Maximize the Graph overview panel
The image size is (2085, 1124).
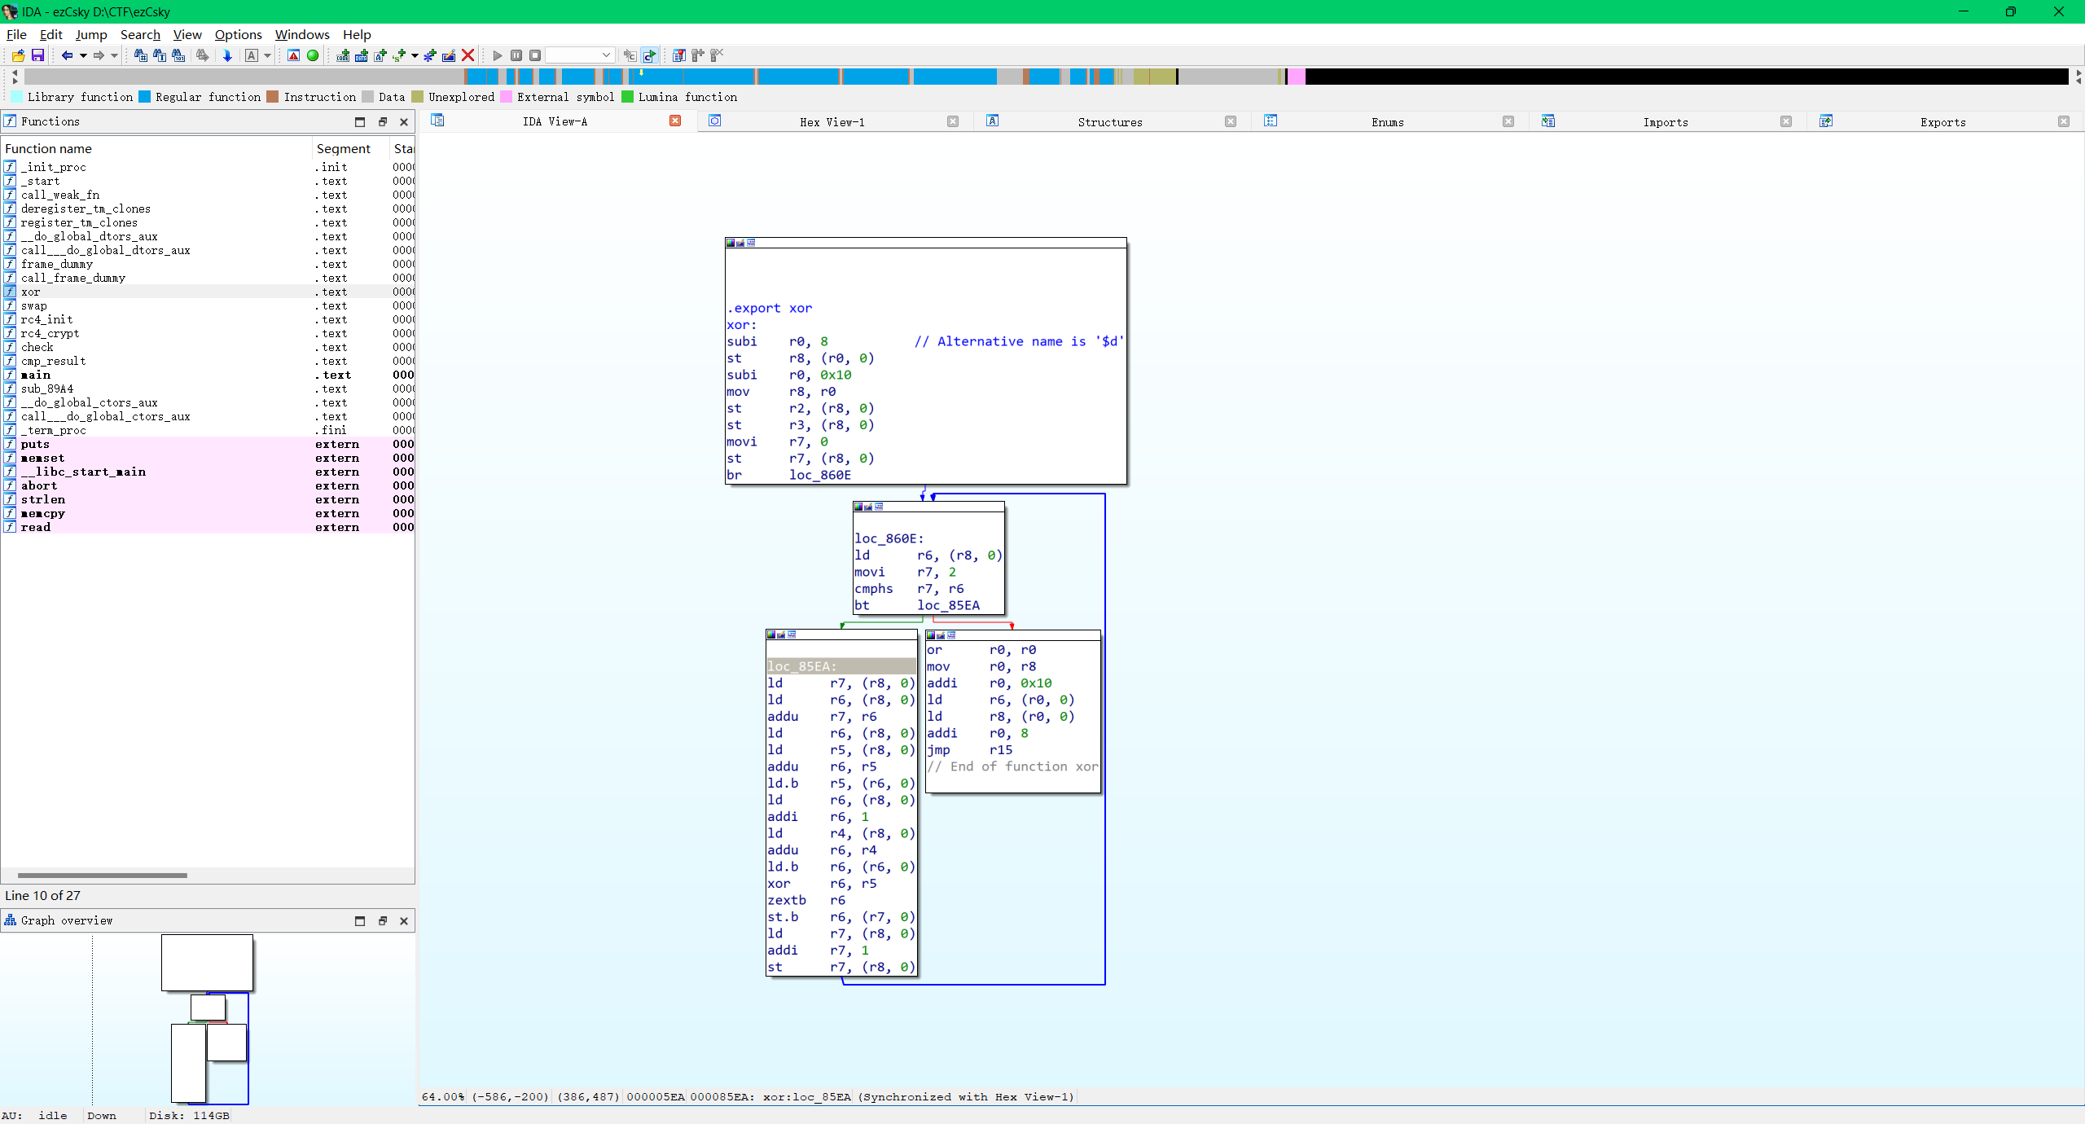coord(360,920)
